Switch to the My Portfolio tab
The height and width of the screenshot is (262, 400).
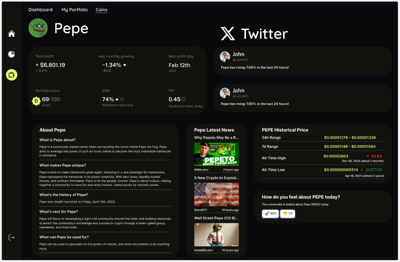click(74, 10)
